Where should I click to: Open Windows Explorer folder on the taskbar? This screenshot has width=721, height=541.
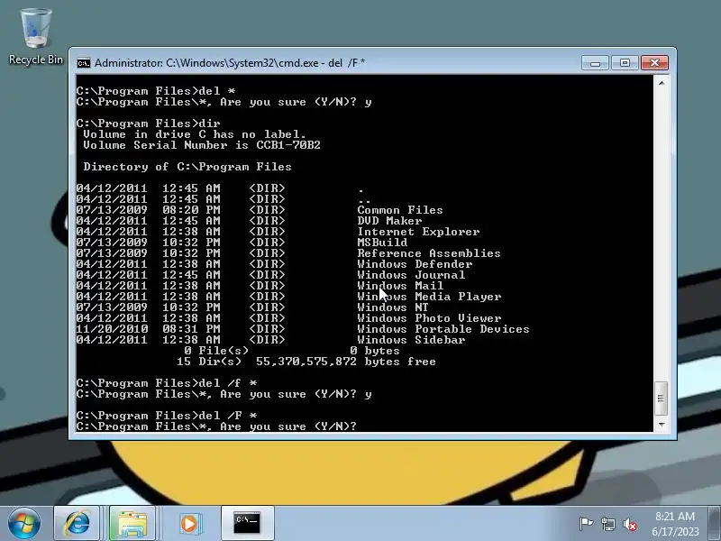click(x=132, y=523)
